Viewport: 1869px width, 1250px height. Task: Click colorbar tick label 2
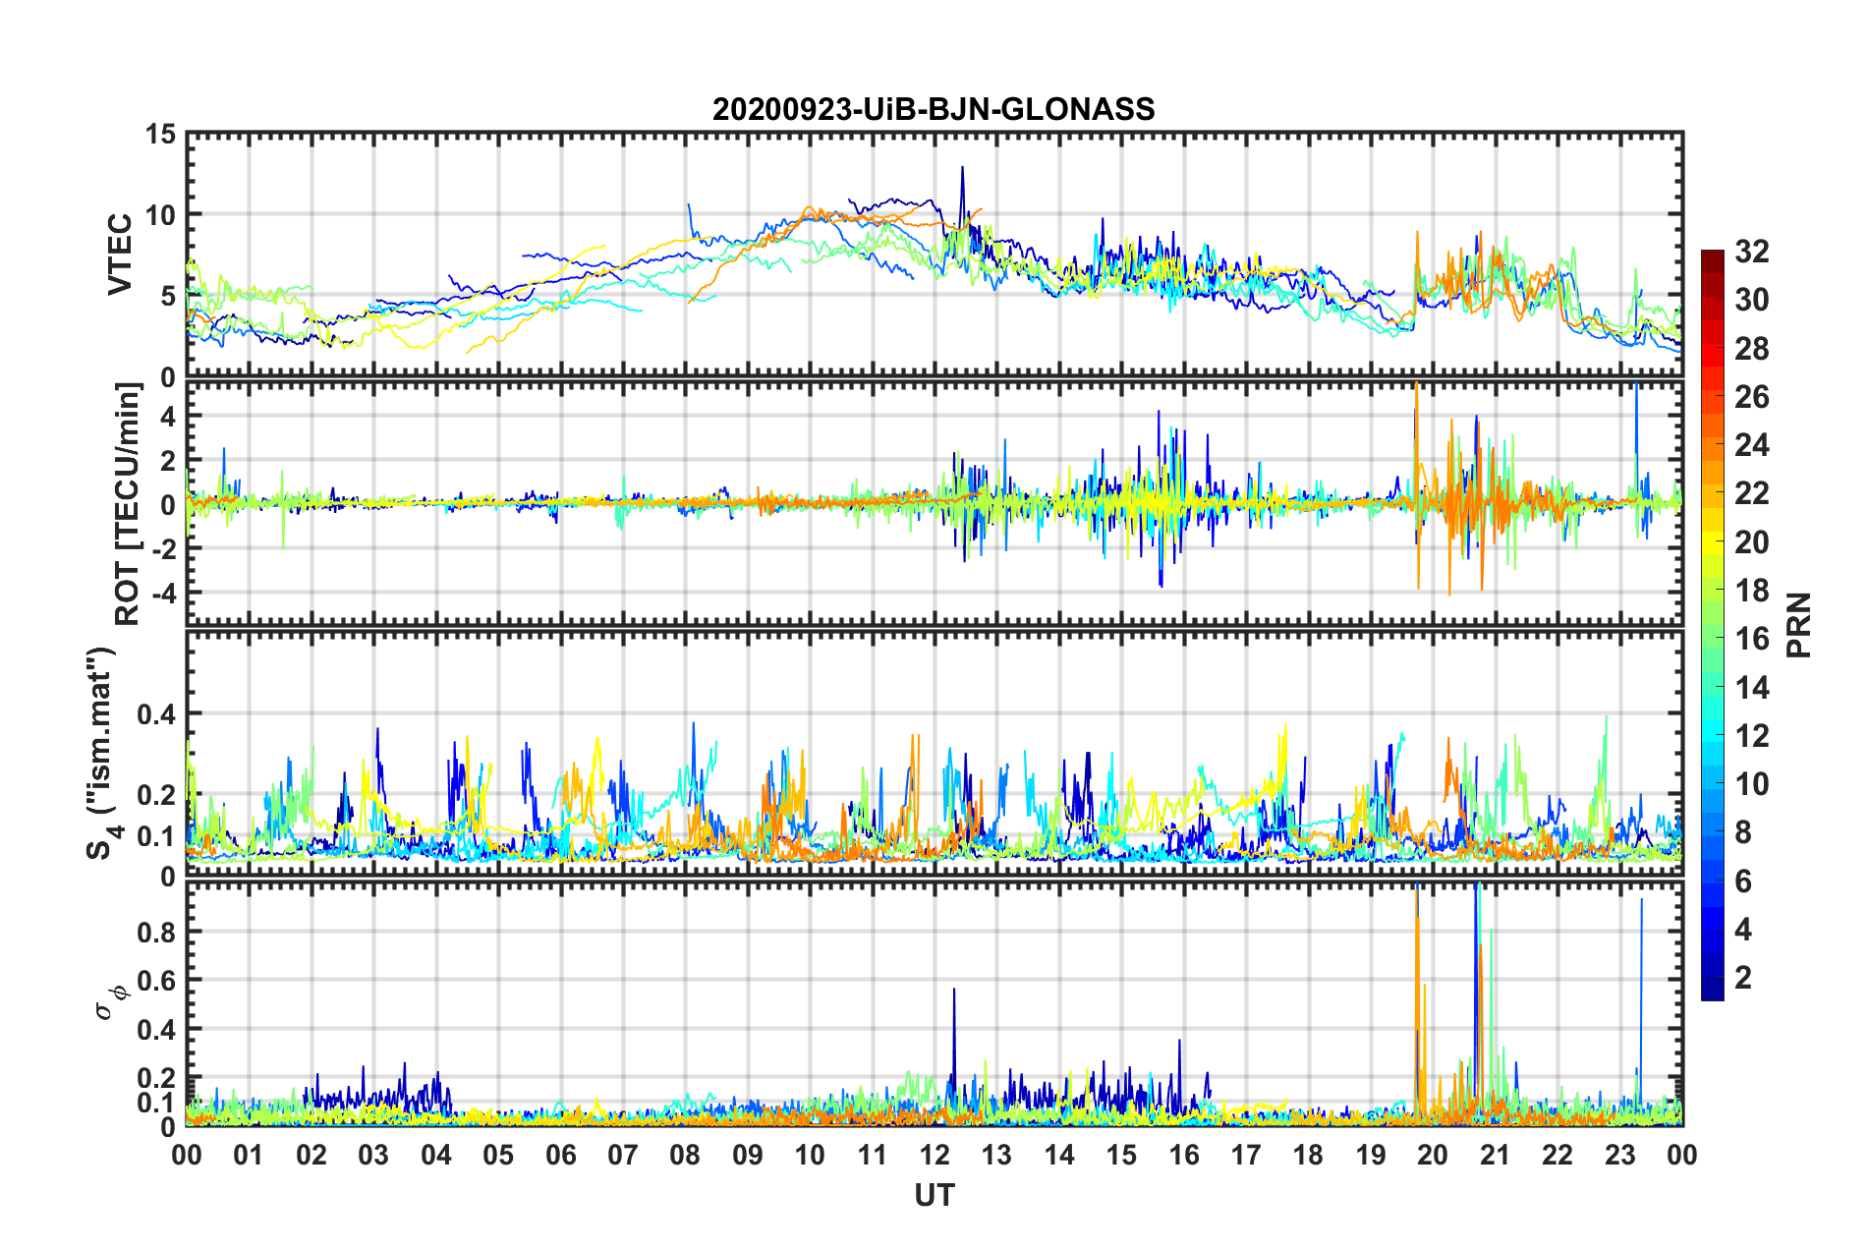tap(1743, 977)
